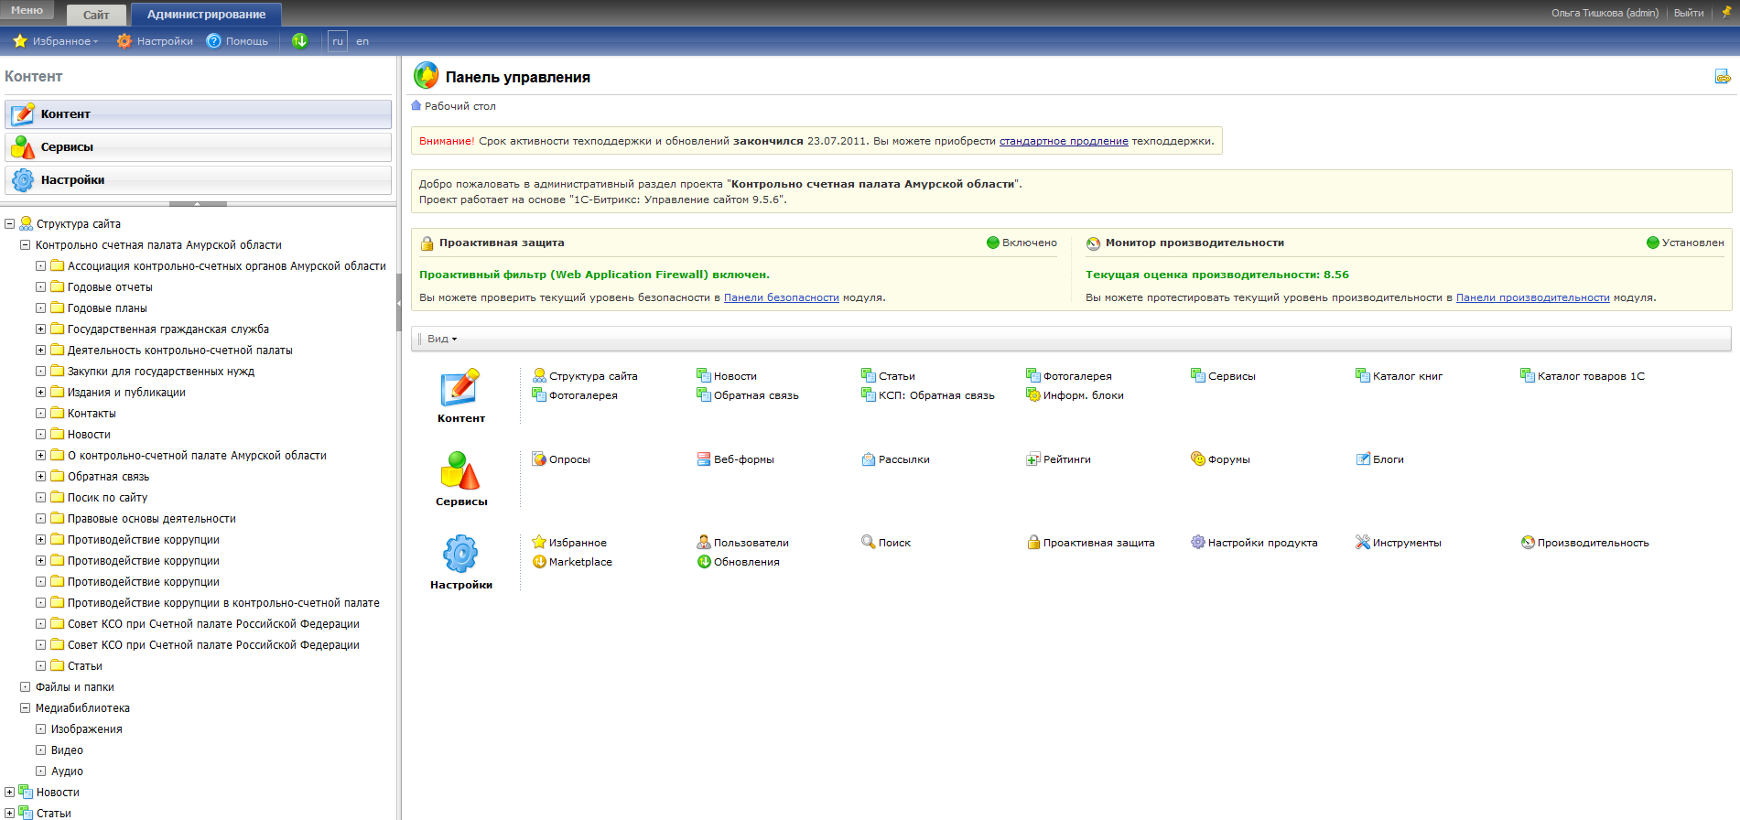The height and width of the screenshot is (820, 1740).
Task: Open the Панели безопасности link
Action: [781, 297]
